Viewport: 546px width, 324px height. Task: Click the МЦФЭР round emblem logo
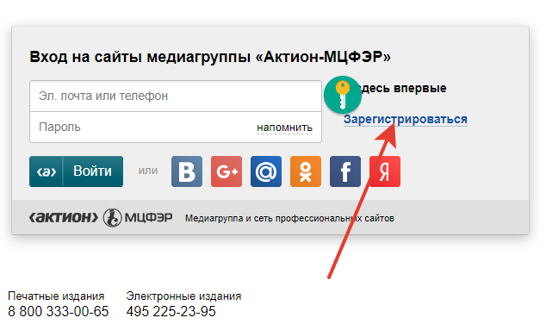coord(113,218)
